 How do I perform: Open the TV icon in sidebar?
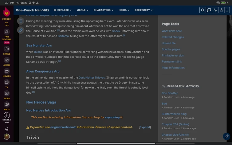pyautogui.click(x=7, y=82)
